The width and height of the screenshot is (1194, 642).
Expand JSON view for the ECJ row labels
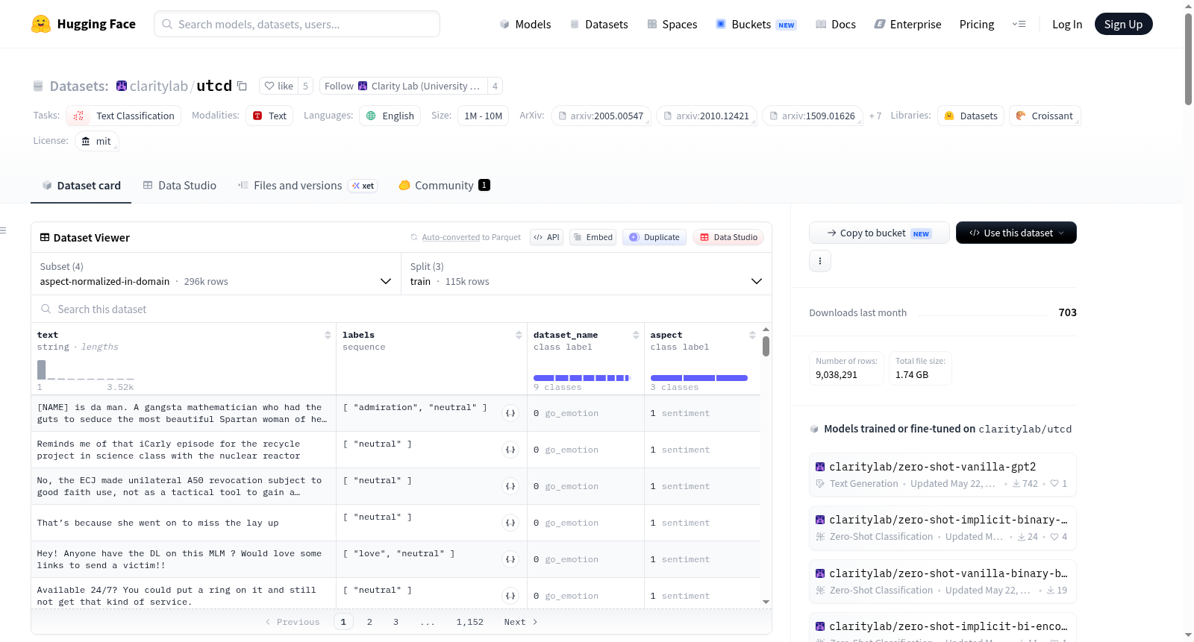coord(510,486)
